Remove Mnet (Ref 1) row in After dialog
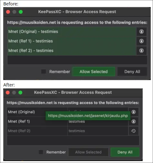This screenshot has width=153, height=163. (134, 122)
